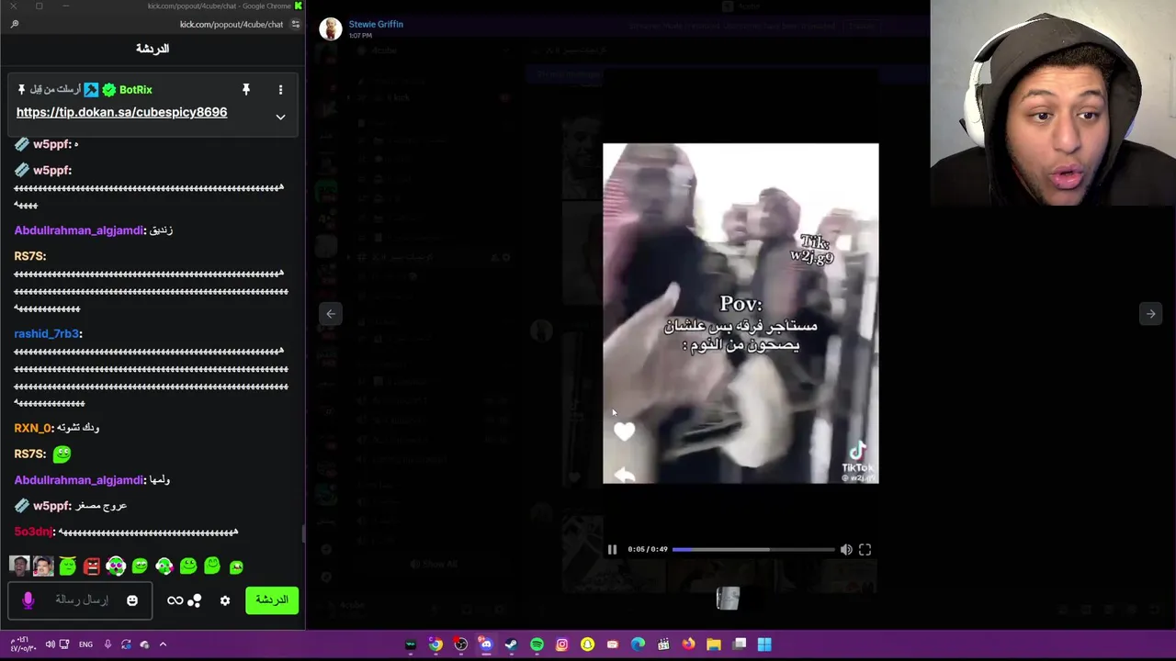Open Google Chrome from taskbar
Viewport: 1176px width, 661px height.
click(435, 644)
